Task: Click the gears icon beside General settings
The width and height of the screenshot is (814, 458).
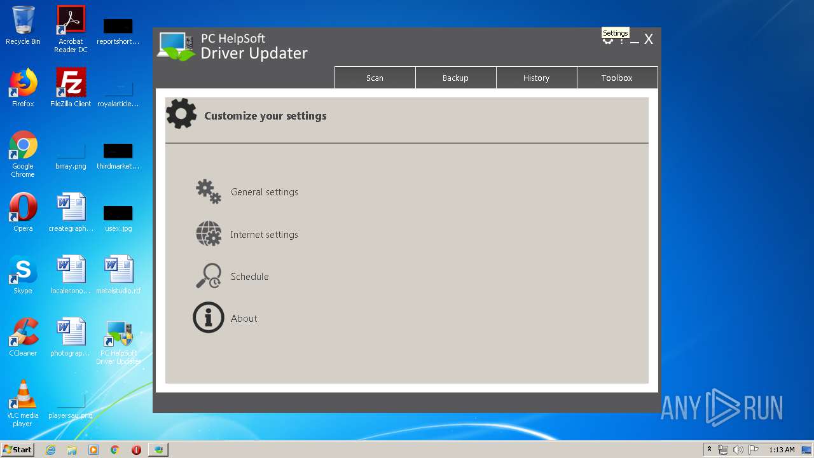Action: 209,191
